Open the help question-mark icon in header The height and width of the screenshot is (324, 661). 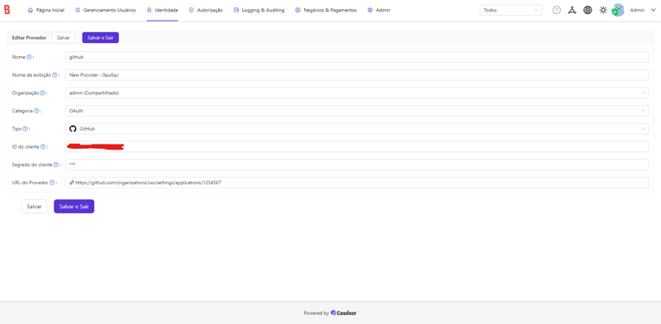[x=556, y=10]
